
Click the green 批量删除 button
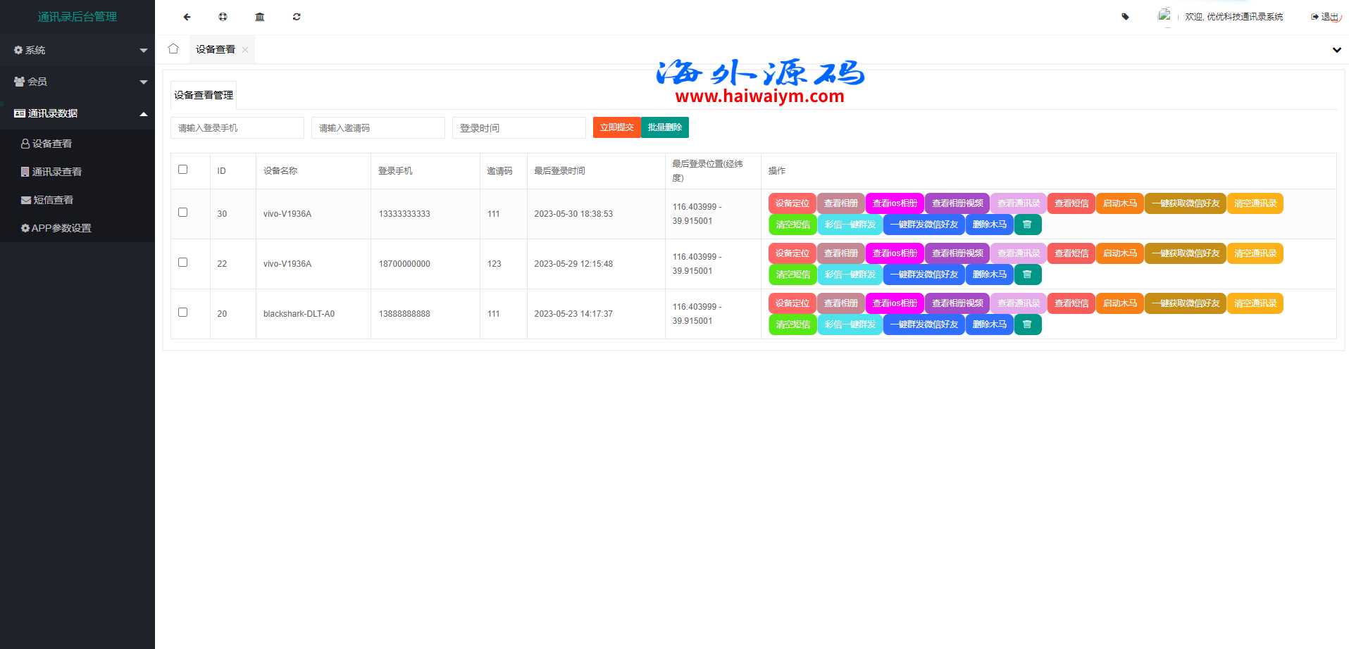tap(664, 127)
